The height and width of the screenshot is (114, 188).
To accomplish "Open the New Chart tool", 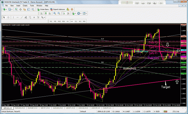I will [4, 9].
